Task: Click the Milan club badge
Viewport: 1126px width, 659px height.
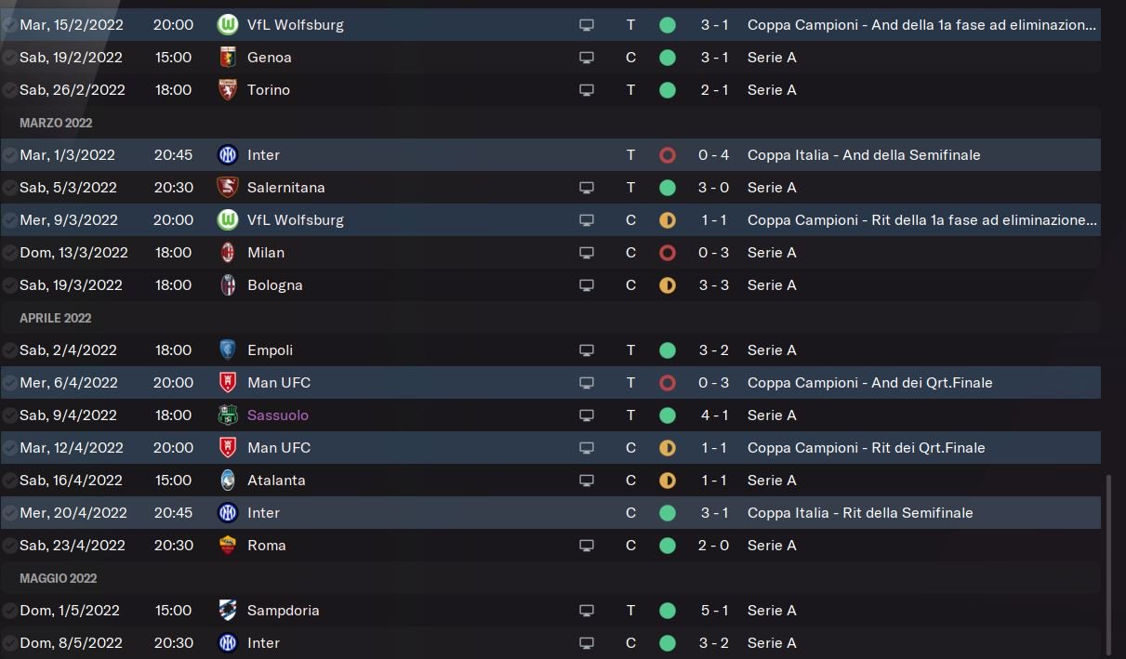Action: (x=227, y=253)
